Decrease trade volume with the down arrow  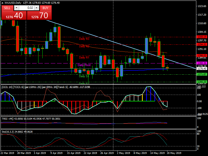[x=16, y=8]
